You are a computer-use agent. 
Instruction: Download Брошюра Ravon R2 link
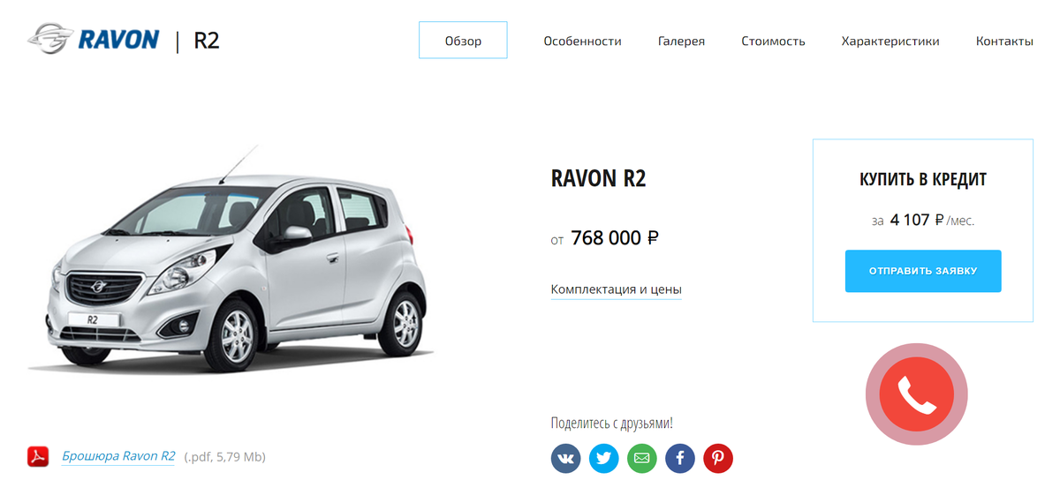pyautogui.click(x=118, y=456)
